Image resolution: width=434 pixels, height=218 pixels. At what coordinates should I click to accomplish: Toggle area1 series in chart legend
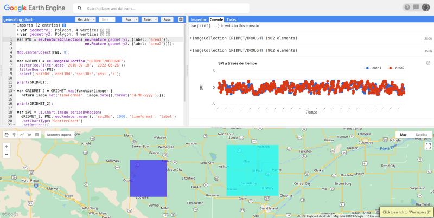tap(373, 68)
